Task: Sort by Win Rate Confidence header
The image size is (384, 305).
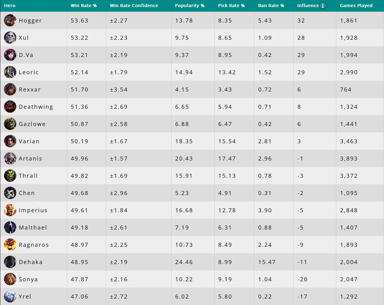Action: pyautogui.click(x=134, y=6)
